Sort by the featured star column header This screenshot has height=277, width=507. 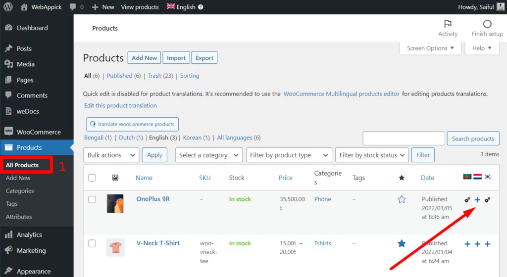(x=402, y=178)
